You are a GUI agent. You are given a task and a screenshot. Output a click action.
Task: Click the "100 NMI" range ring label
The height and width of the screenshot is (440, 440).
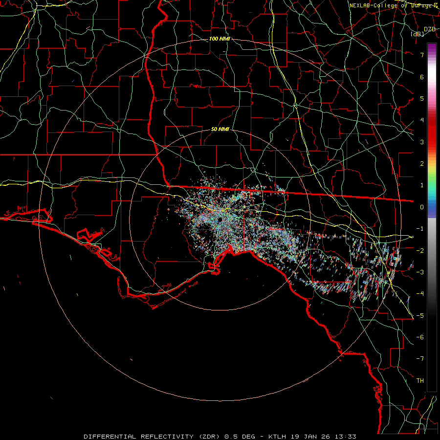[x=220, y=39]
